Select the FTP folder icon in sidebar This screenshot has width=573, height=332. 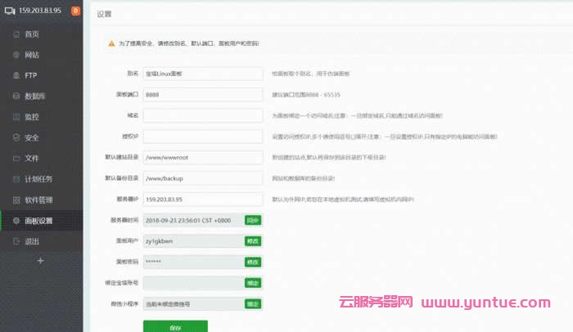[14, 75]
